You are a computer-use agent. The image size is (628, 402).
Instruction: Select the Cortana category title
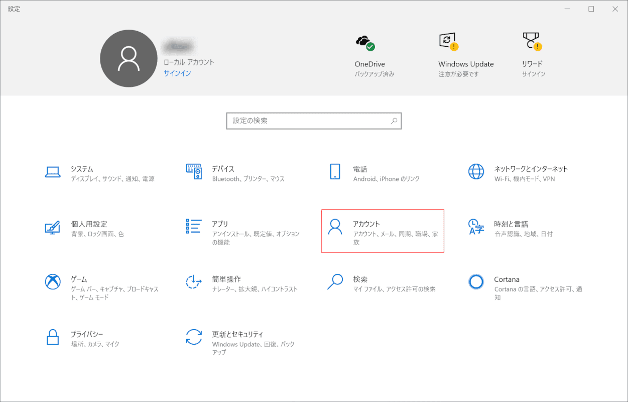point(507,279)
